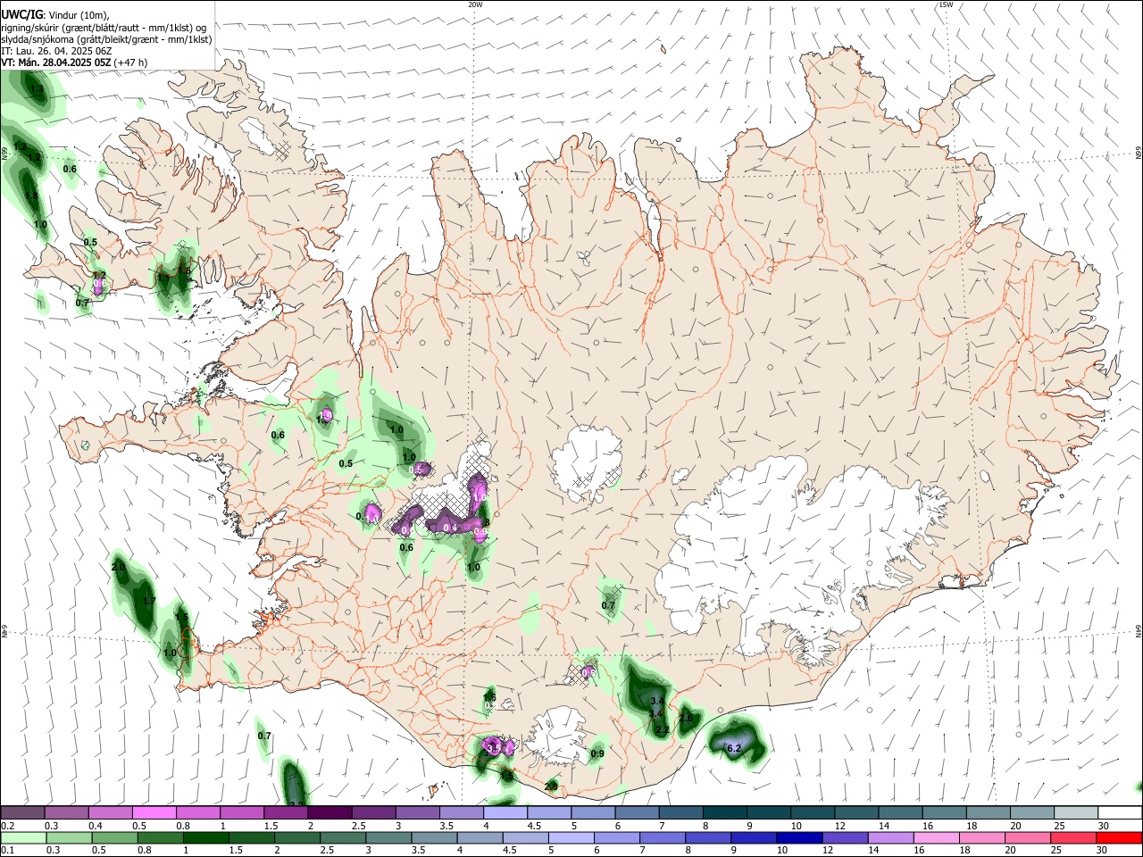Select the 'IT: Lau. 26. 04. 2025 06Z' line
This screenshot has width=1143, height=857.
pyautogui.click(x=56, y=52)
